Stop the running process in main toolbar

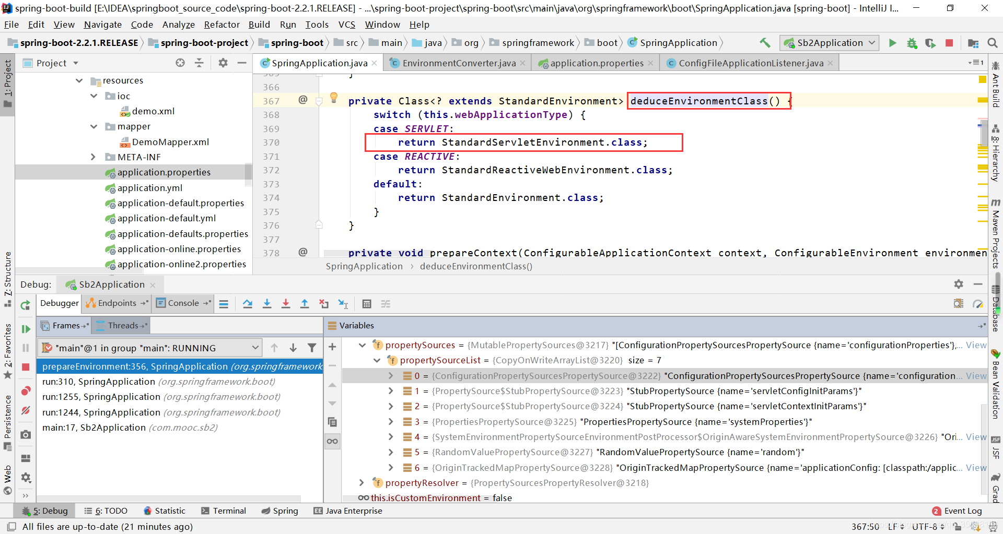(949, 43)
